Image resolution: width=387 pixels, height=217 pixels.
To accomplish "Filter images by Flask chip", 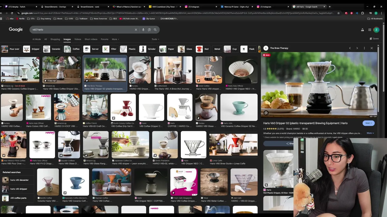I will click(x=248, y=49).
